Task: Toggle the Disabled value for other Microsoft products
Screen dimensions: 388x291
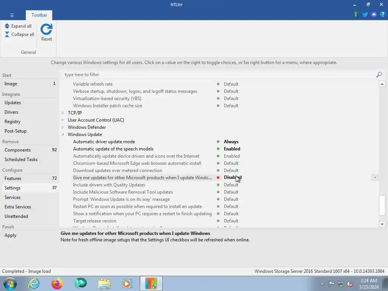Action: point(233,177)
